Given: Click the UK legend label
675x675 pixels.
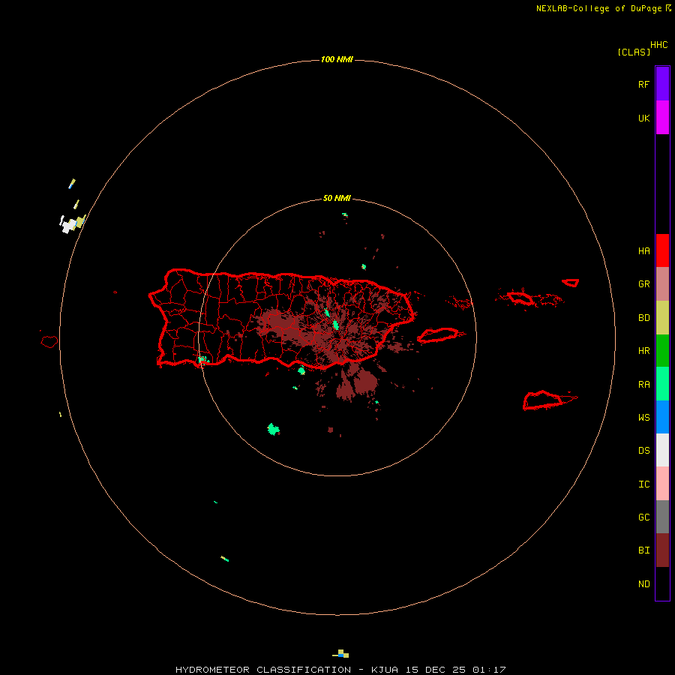Looking at the screenshot, I should tap(643, 118).
